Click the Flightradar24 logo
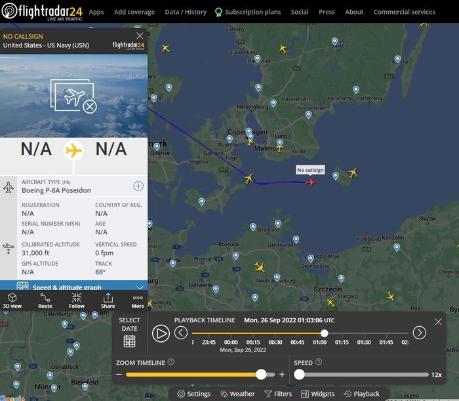The width and height of the screenshot is (459, 401). [x=42, y=12]
